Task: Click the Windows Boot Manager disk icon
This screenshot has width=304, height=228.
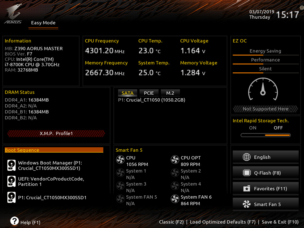Action: pos(12,165)
